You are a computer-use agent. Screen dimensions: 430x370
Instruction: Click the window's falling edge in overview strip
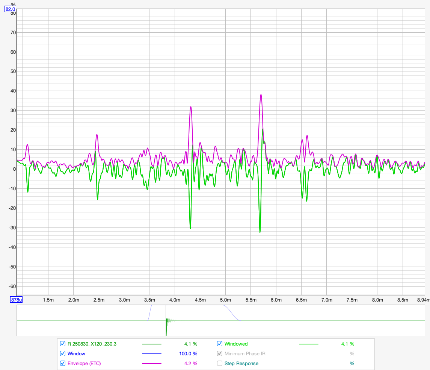pyautogui.click(x=231, y=312)
